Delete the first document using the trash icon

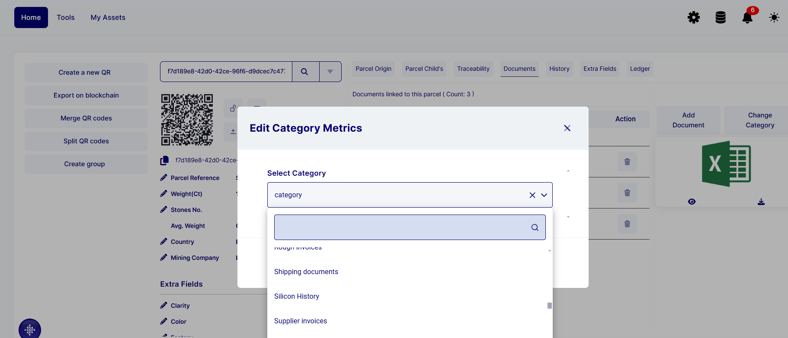(x=627, y=162)
